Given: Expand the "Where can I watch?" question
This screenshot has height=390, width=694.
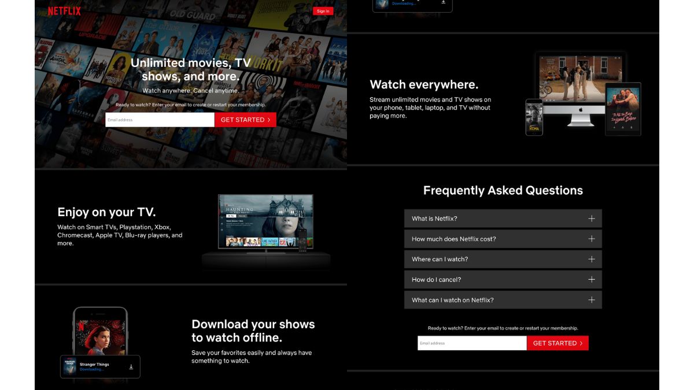Looking at the screenshot, I should click(x=503, y=259).
